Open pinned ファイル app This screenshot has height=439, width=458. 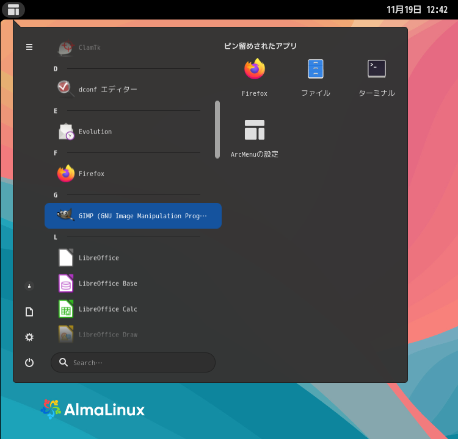pyautogui.click(x=316, y=77)
